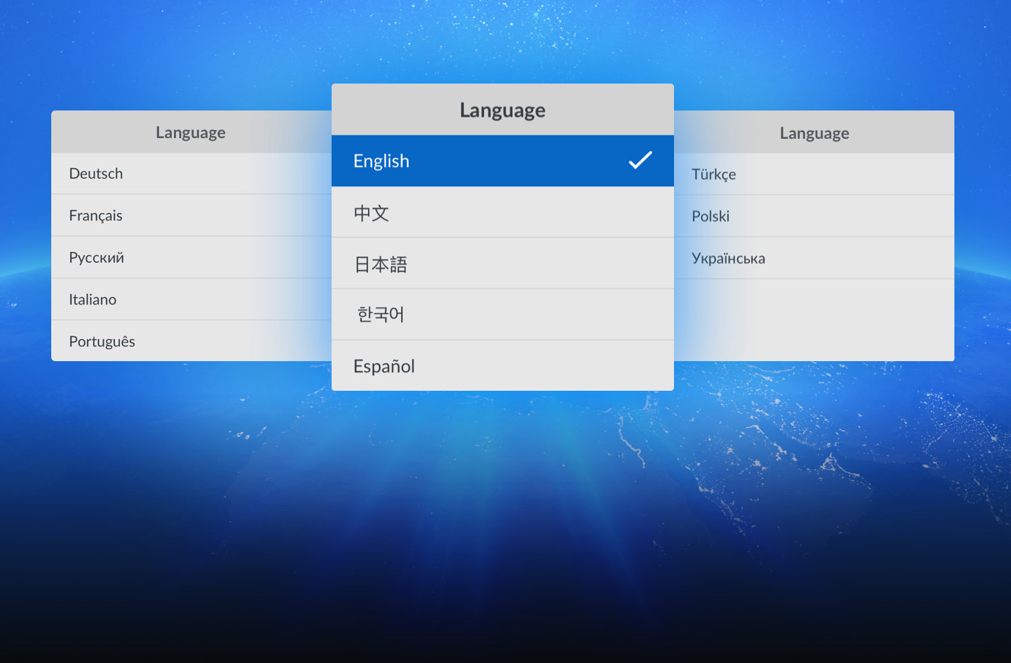Click the checkmark next to English

coord(640,160)
